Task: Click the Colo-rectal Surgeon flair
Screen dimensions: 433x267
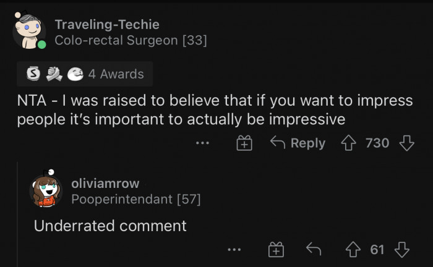Action: coord(131,41)
